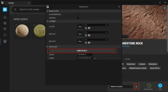Select the Mountains tag
The image size is (168, 92).
click(x=153, y=64)
